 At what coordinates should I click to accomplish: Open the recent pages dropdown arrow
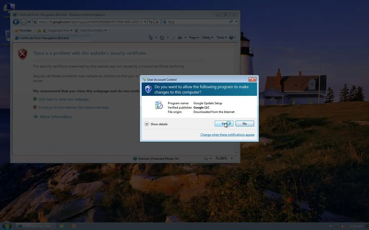29,22
